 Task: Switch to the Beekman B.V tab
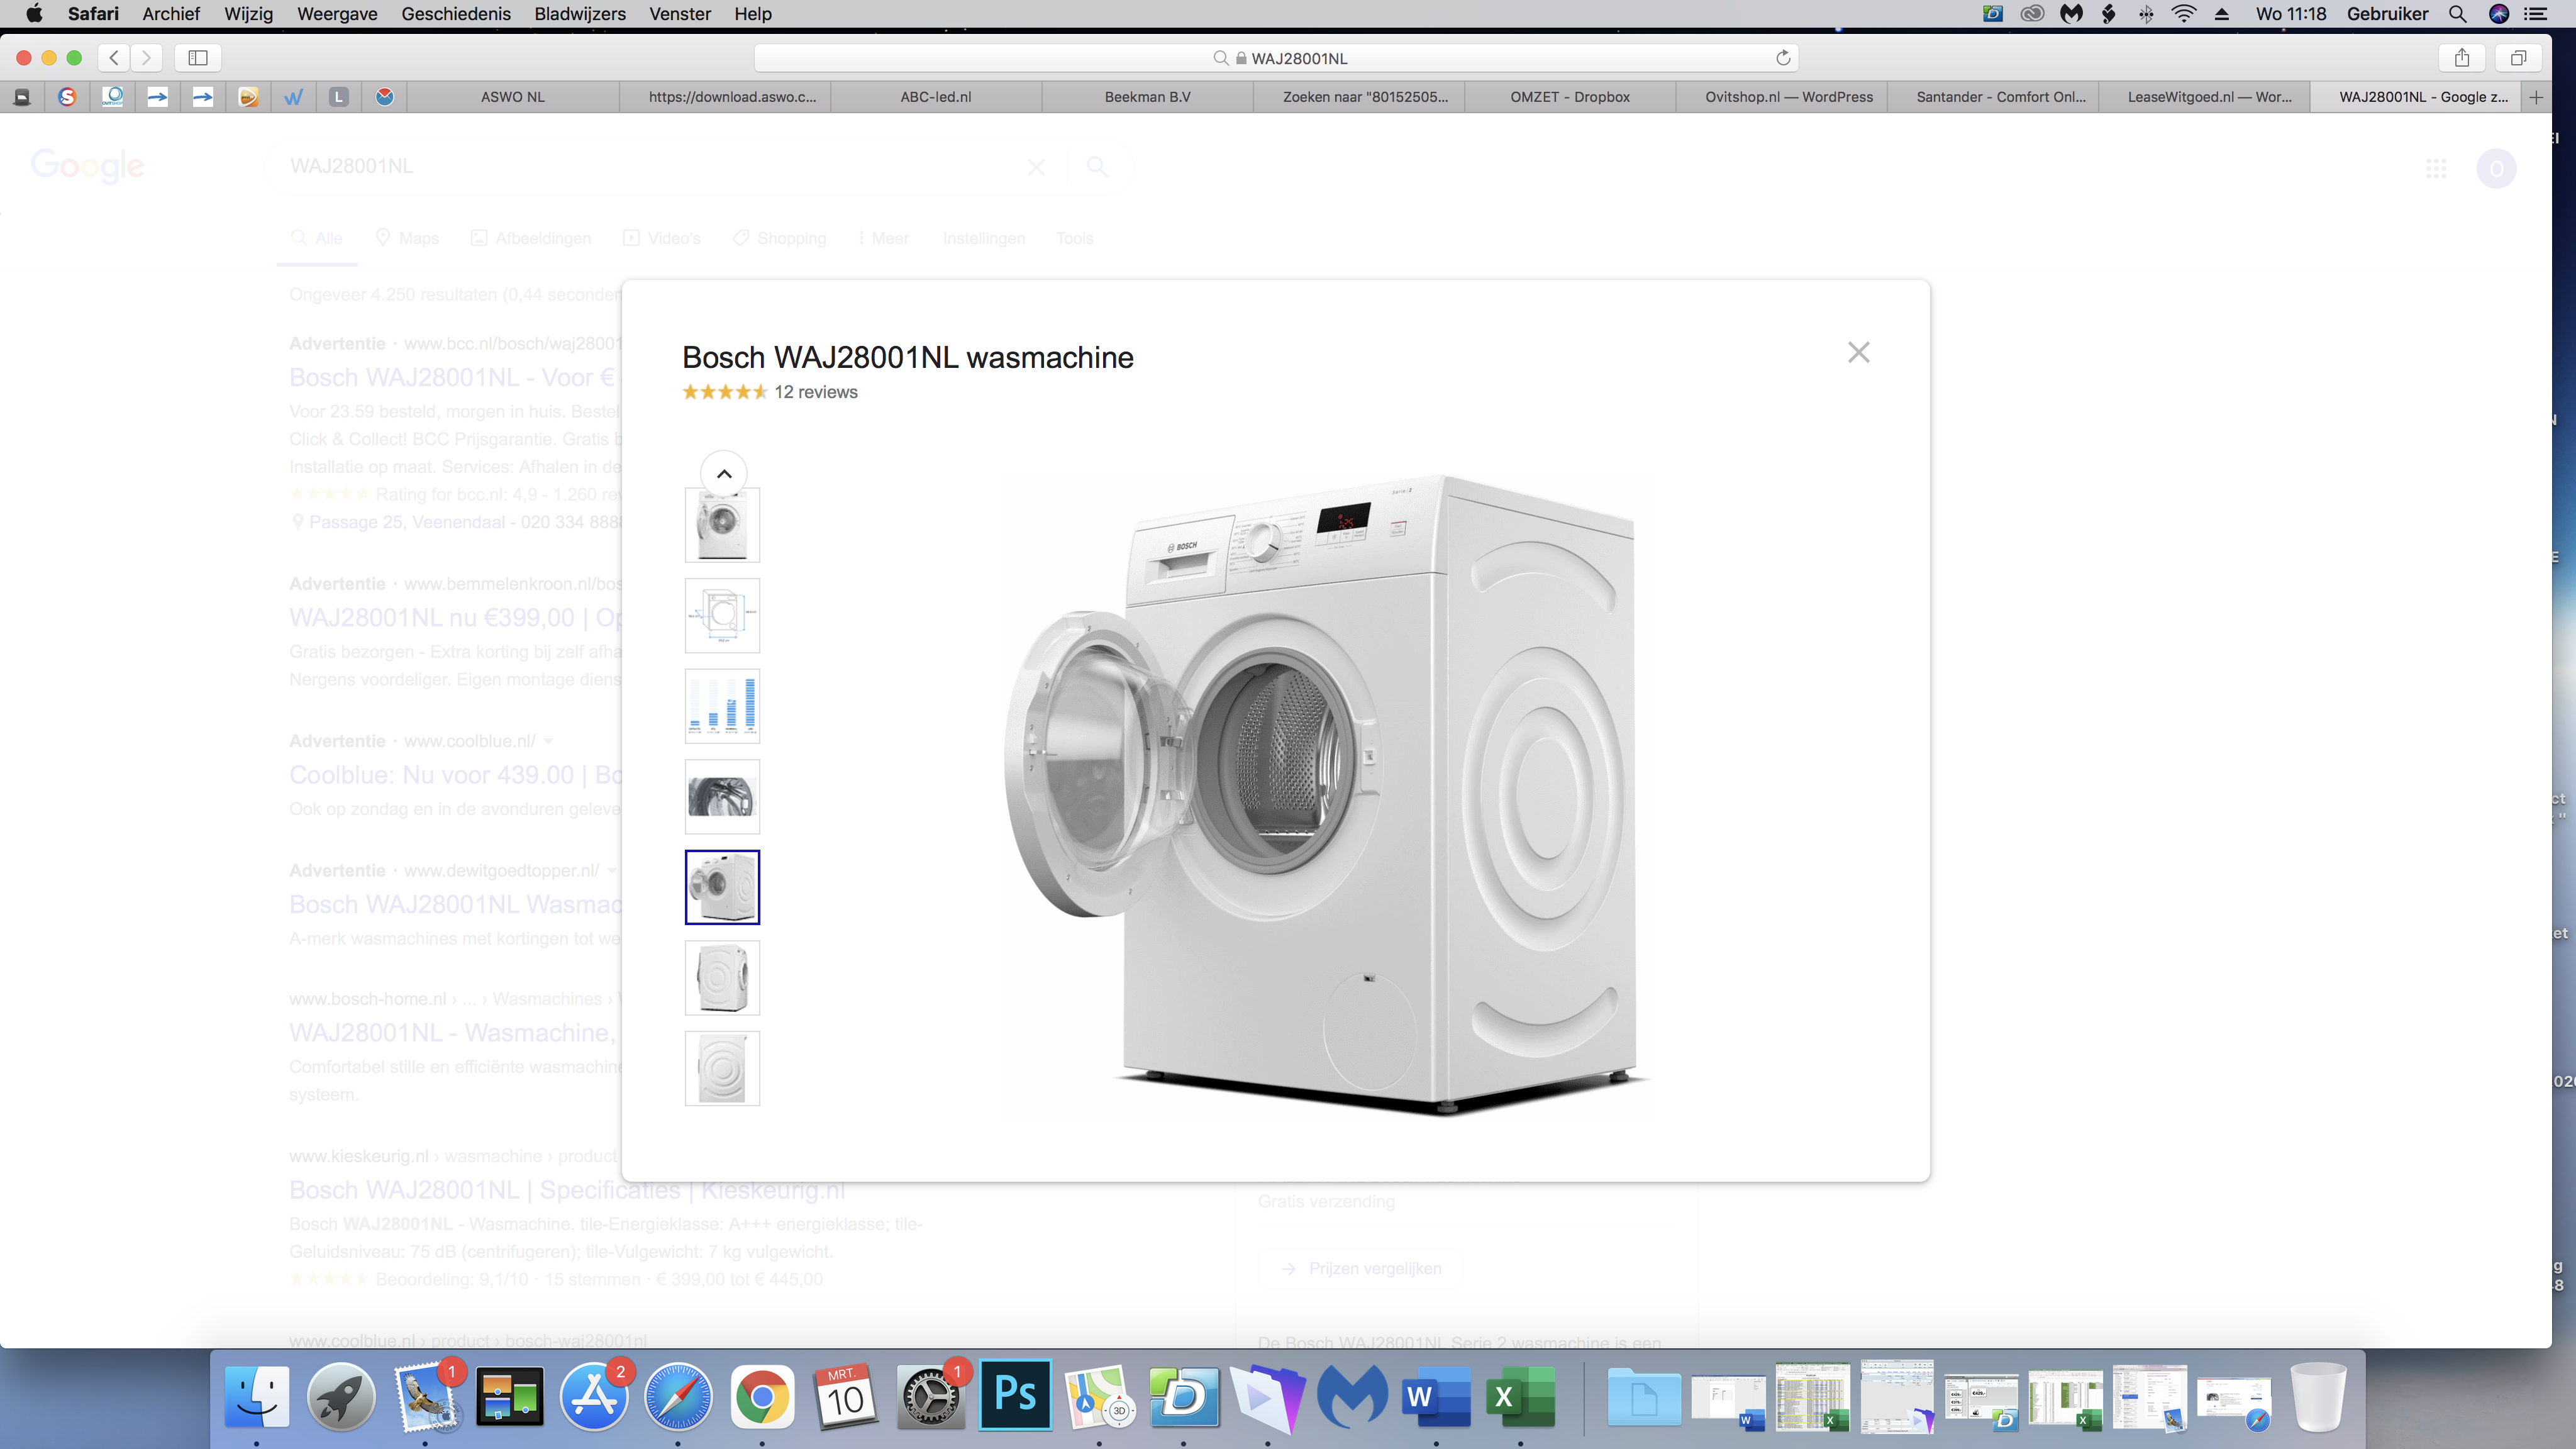pyautogui.click(x=1147, y=97)
